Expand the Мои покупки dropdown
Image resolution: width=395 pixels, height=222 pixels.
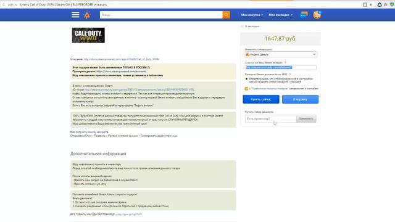252,15
